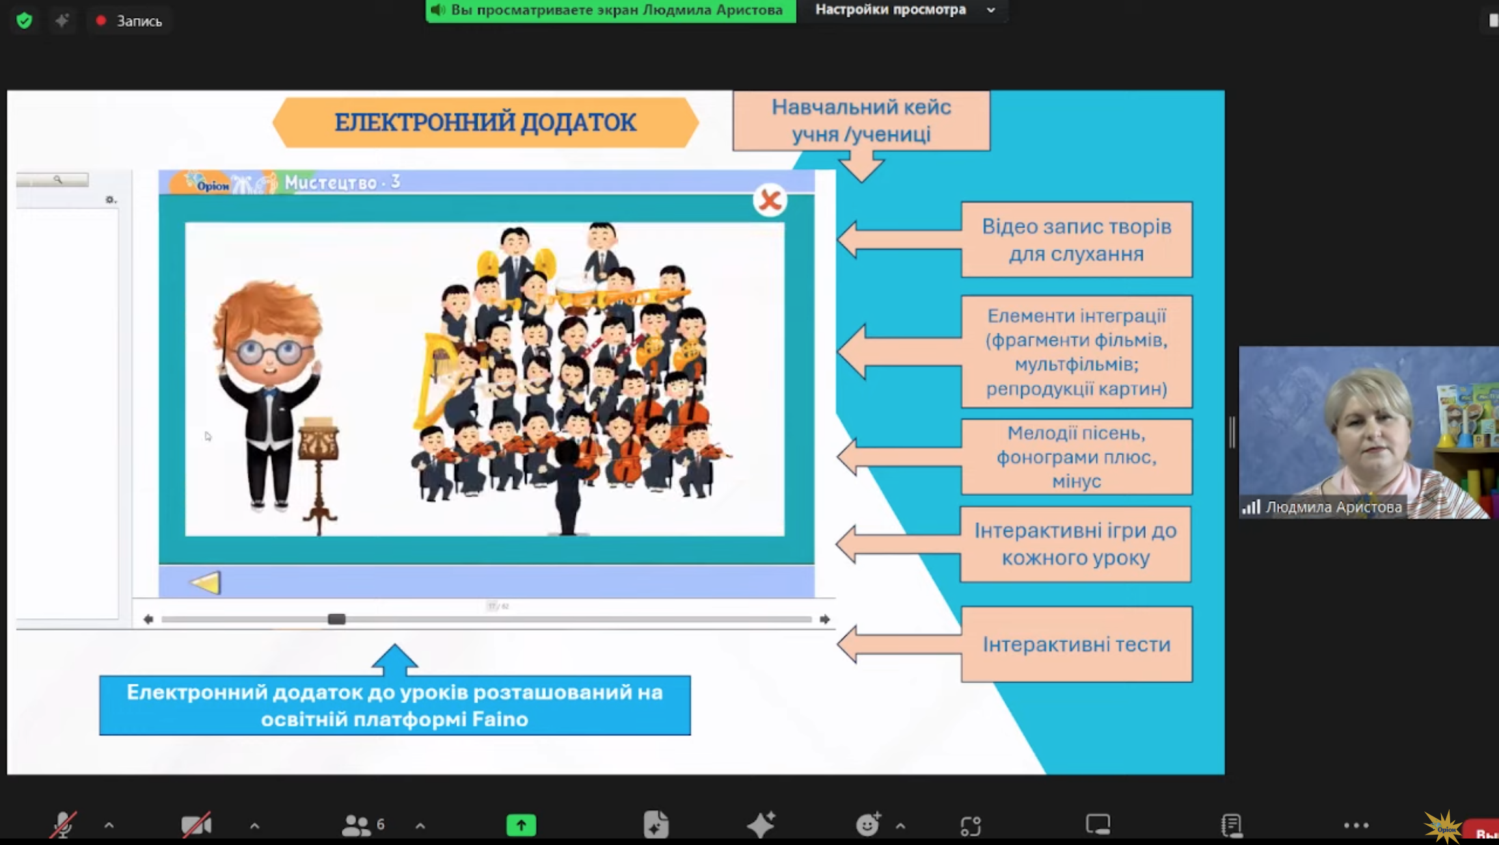Unmute the microphone in Zoom toolbar
The width and height of the screenshot is (1499, 845).
[64, 825]
